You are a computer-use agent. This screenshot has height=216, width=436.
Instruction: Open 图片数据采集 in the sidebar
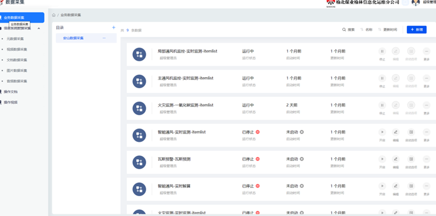point(17,71)
